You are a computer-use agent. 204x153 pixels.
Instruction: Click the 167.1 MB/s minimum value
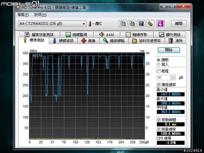[171, 94]
